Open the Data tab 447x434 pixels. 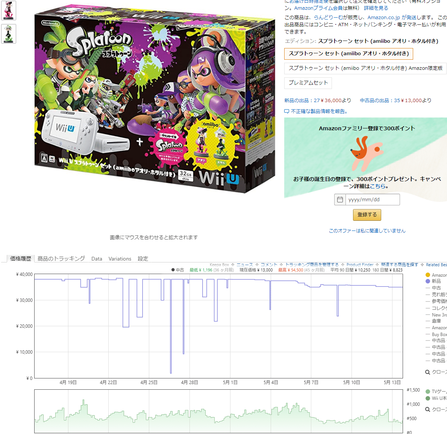[97, 259]
